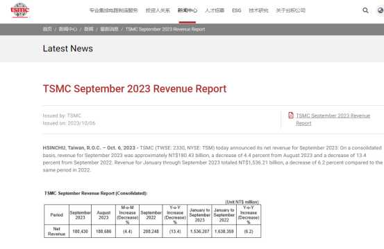Open the 投资人关系 menu
This screenshot has height=249, width=384.
158,10
